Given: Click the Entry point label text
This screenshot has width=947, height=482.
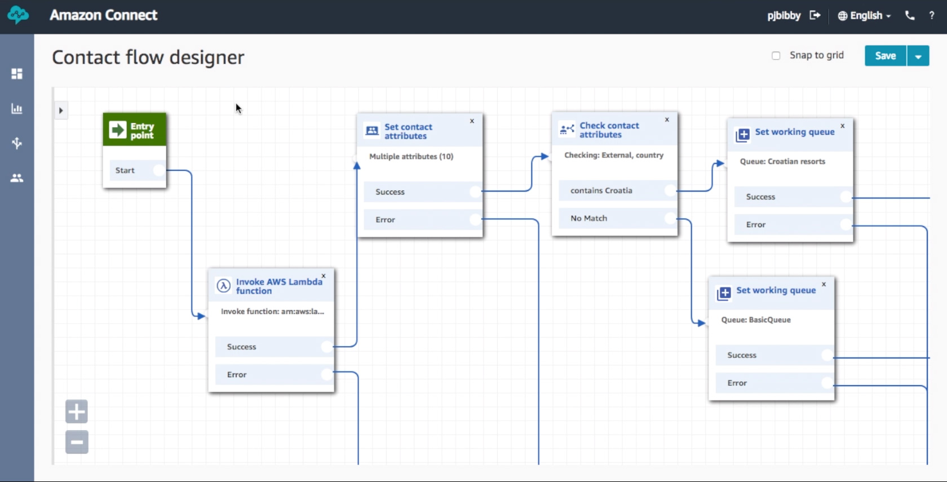Looking at the screenshot, I should pyautogui.click(x=142, y=131).
